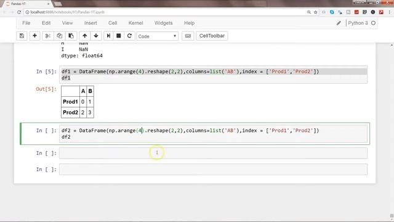Click the NaN value beside index I
This screenshot has width=394, height=222.
pyautogui.click(x=84, y=49)
